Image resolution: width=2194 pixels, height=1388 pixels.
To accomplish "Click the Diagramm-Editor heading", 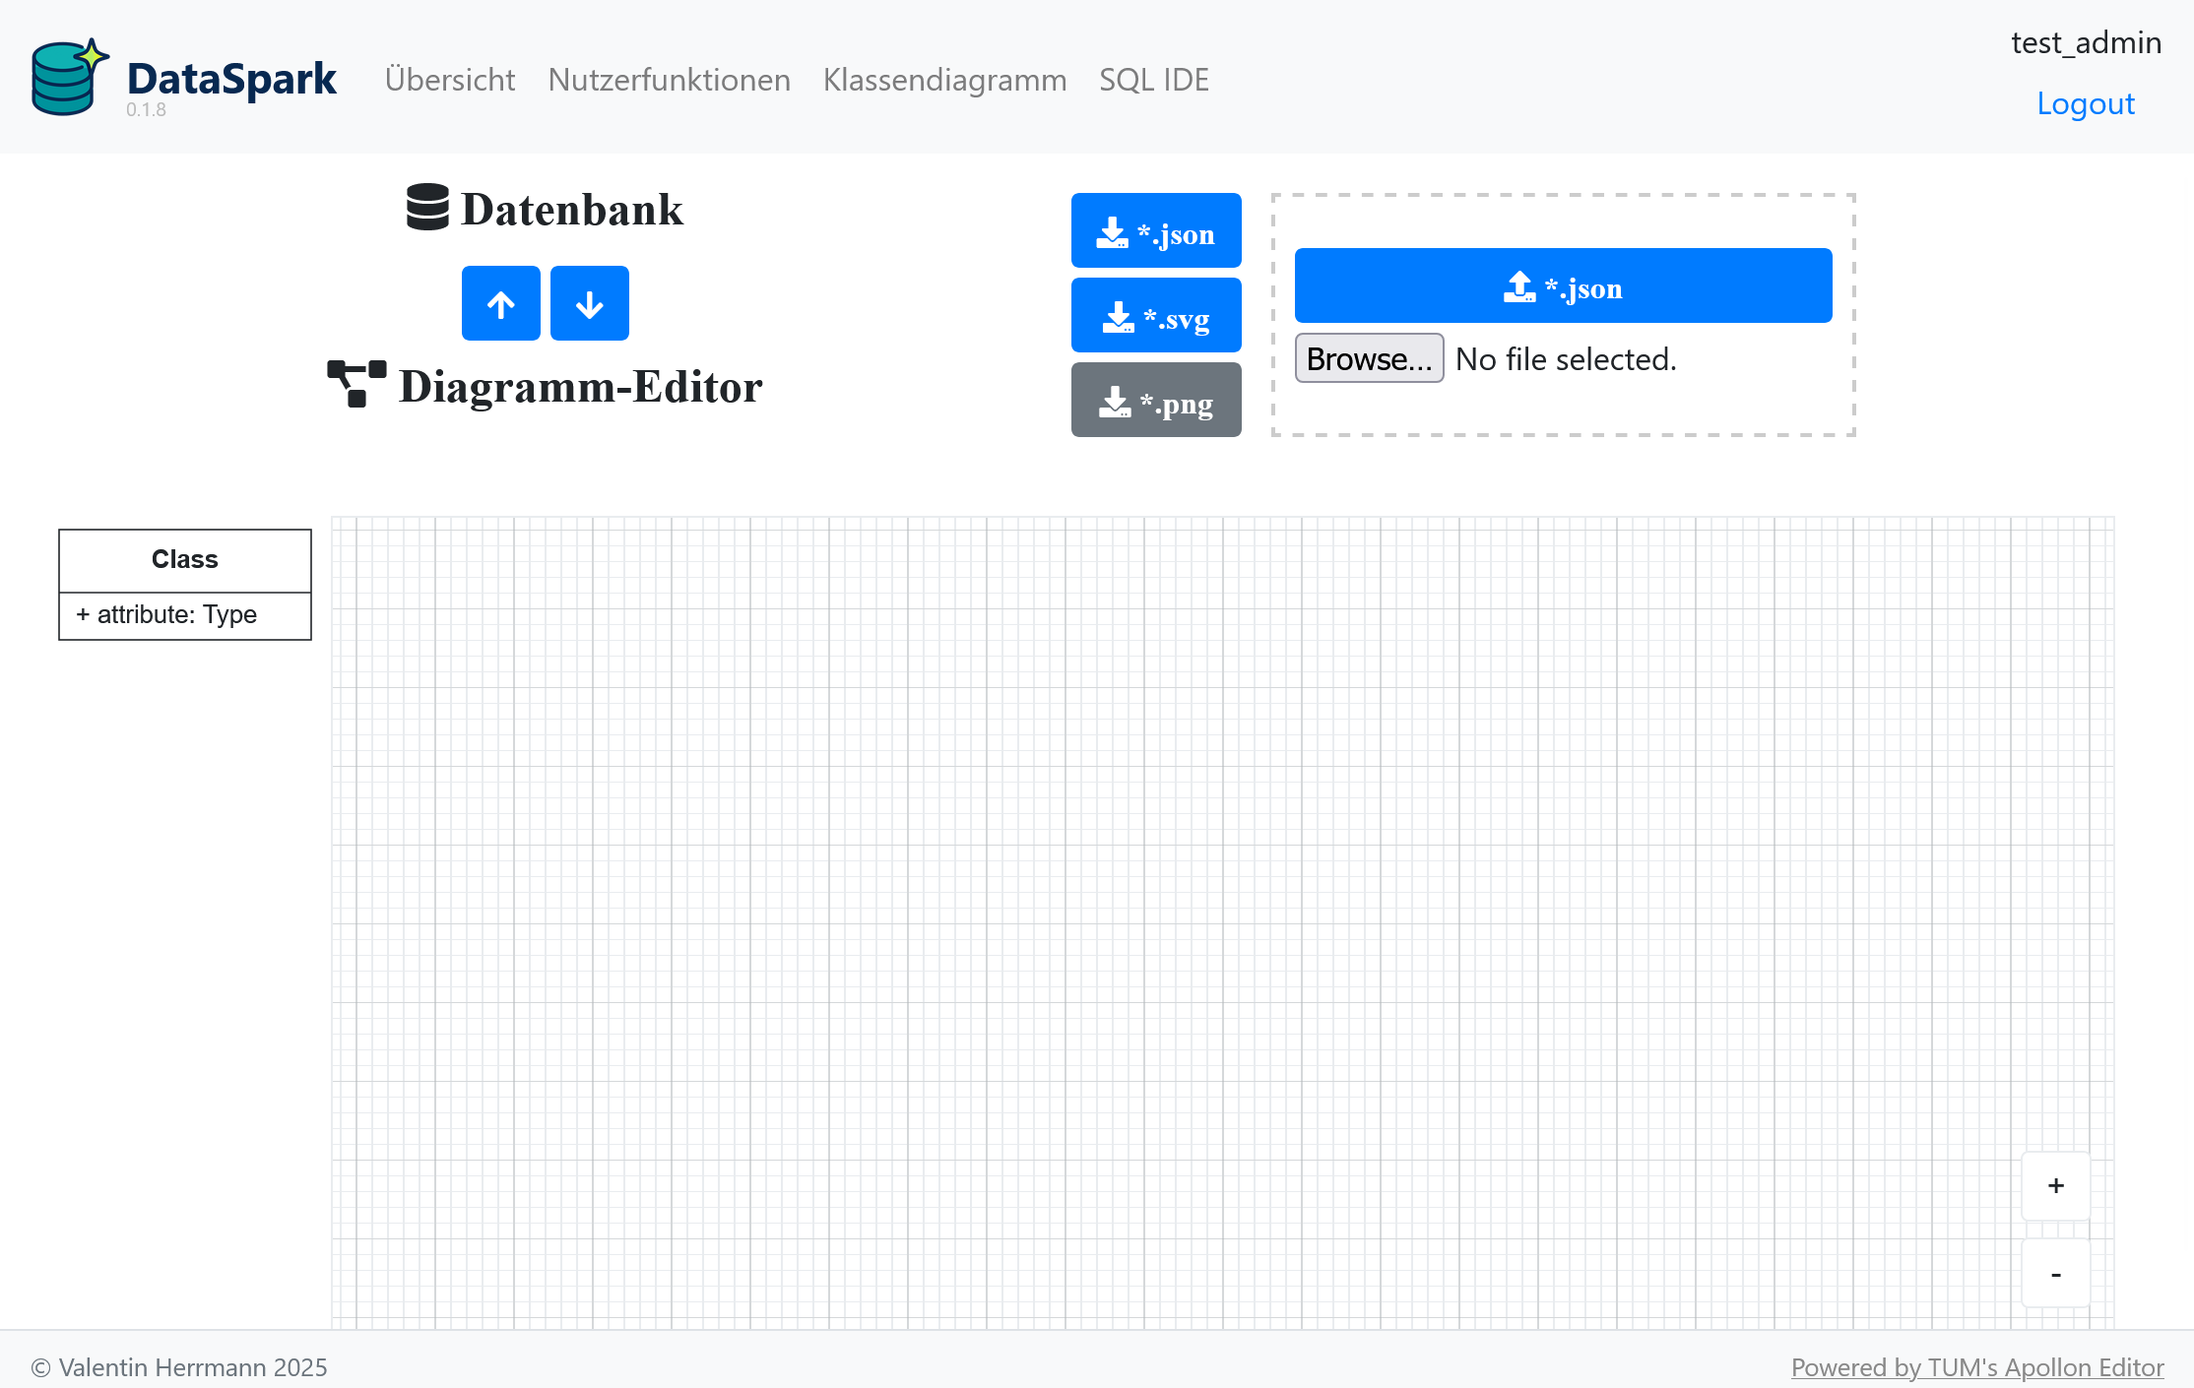I will coord(581,387).
